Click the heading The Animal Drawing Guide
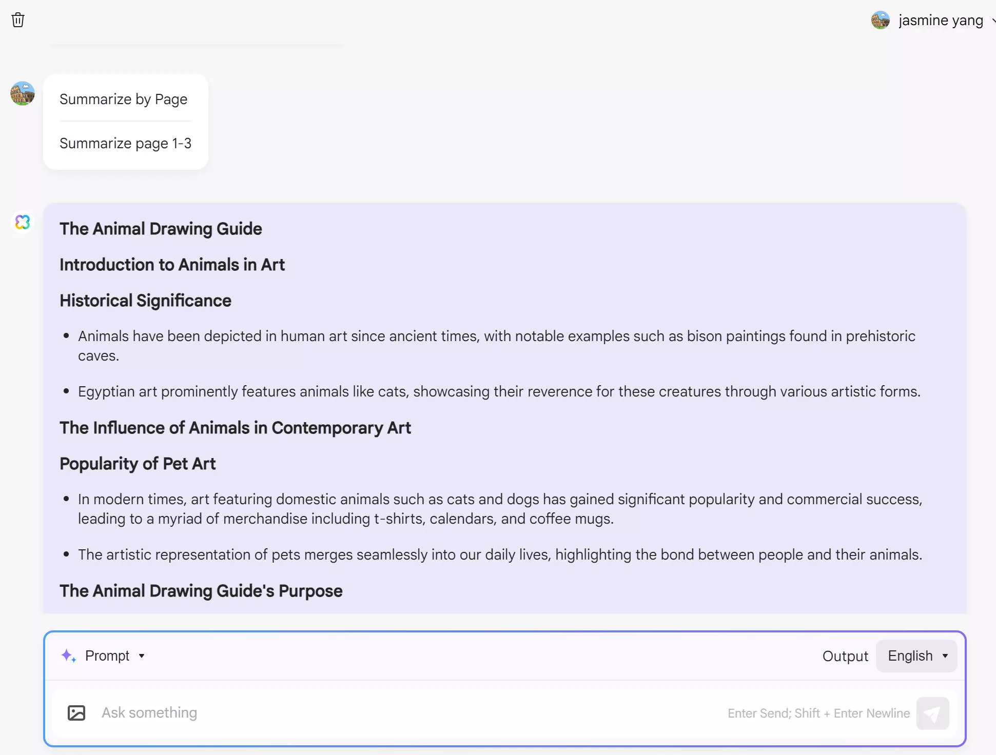Image resolution: width=996 pixels, height=755 pixels. pyautogui.click(x=161, y=229)
